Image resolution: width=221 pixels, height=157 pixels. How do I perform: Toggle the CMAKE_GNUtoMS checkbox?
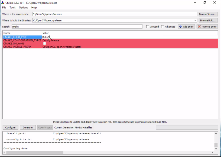(44, 44)
